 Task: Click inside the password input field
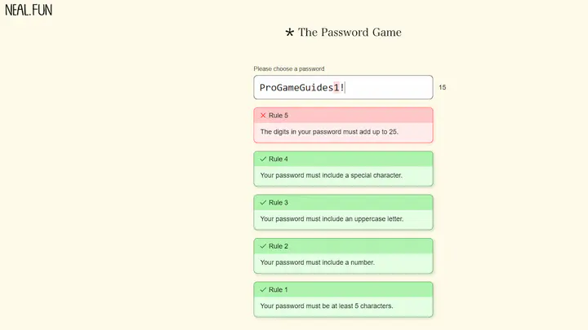tap(343, 87)
